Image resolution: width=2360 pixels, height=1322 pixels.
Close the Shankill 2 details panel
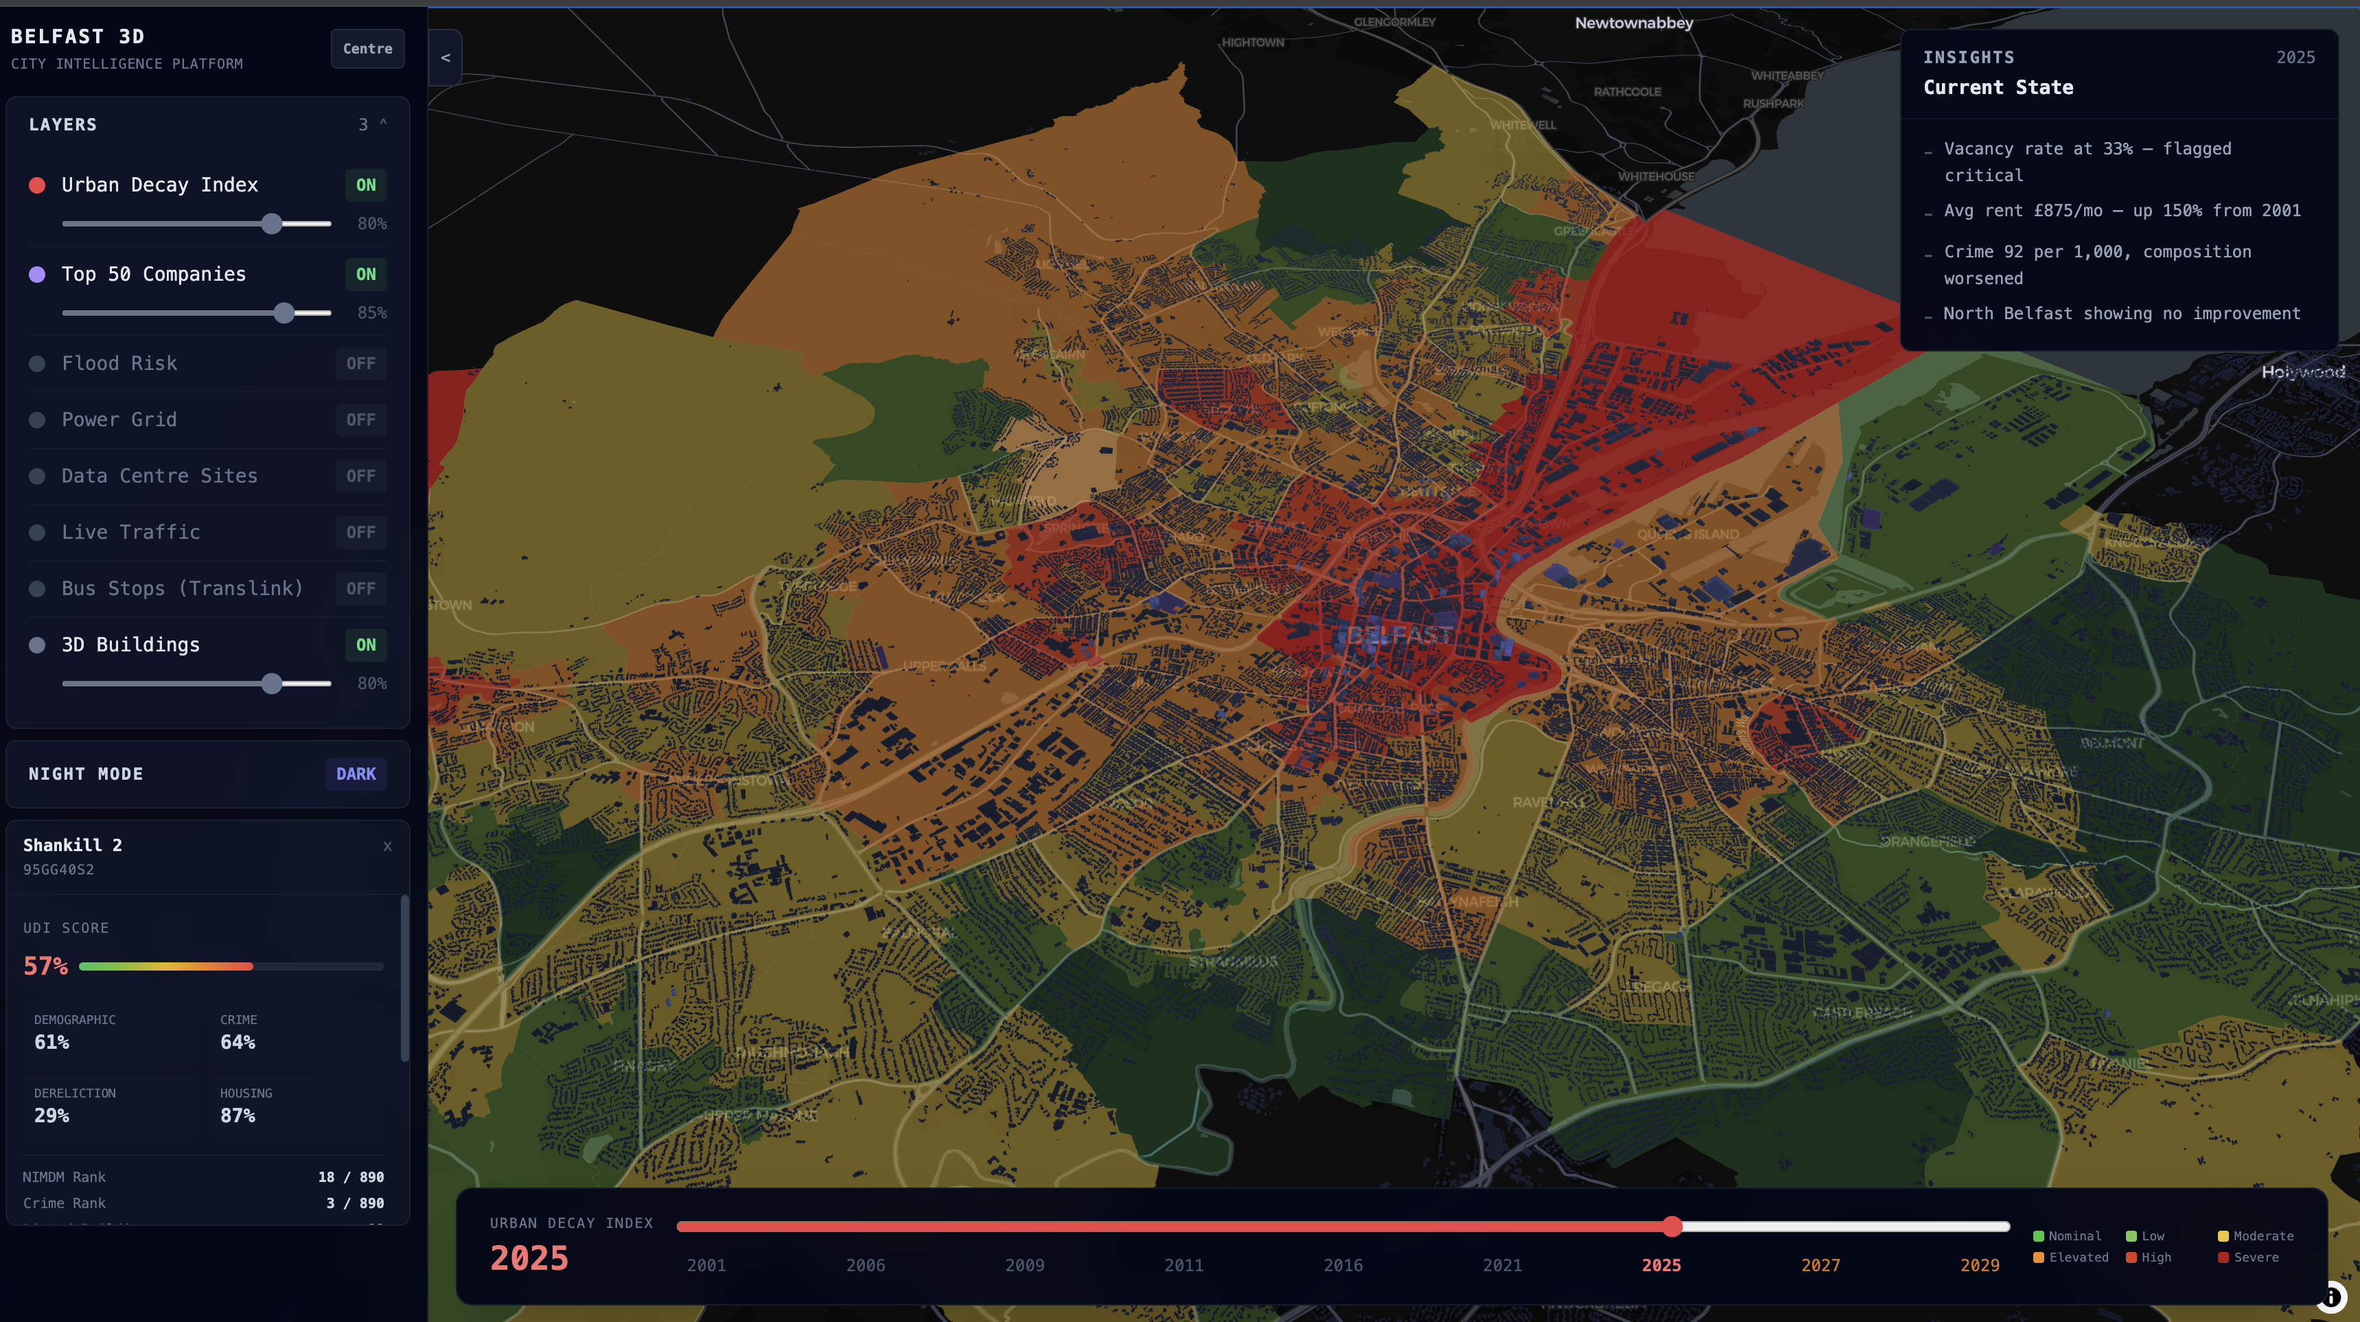[x=388, y=846]
